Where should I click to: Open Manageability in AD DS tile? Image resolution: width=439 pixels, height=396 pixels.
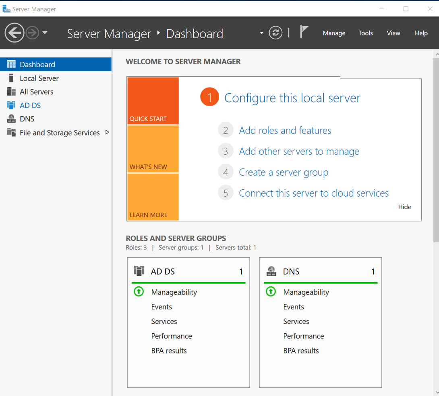[174, 292]
